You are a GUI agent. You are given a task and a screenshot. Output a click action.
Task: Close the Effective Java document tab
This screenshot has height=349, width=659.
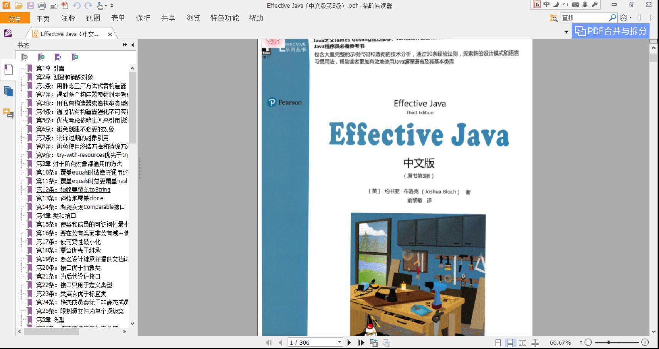[x=110, y=34]
